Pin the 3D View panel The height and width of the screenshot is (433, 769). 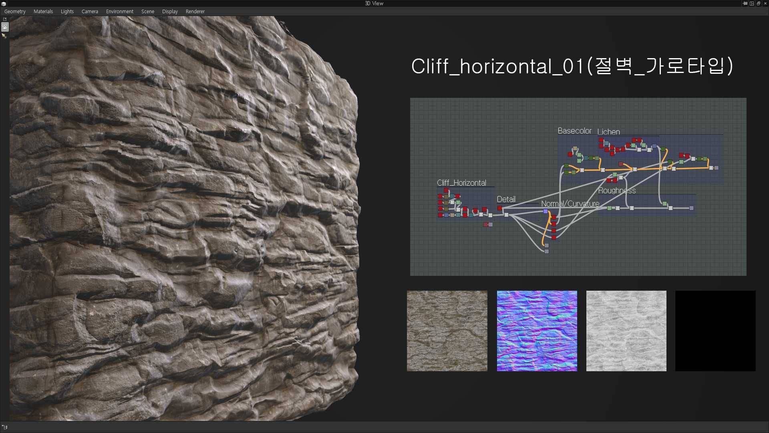745,4
